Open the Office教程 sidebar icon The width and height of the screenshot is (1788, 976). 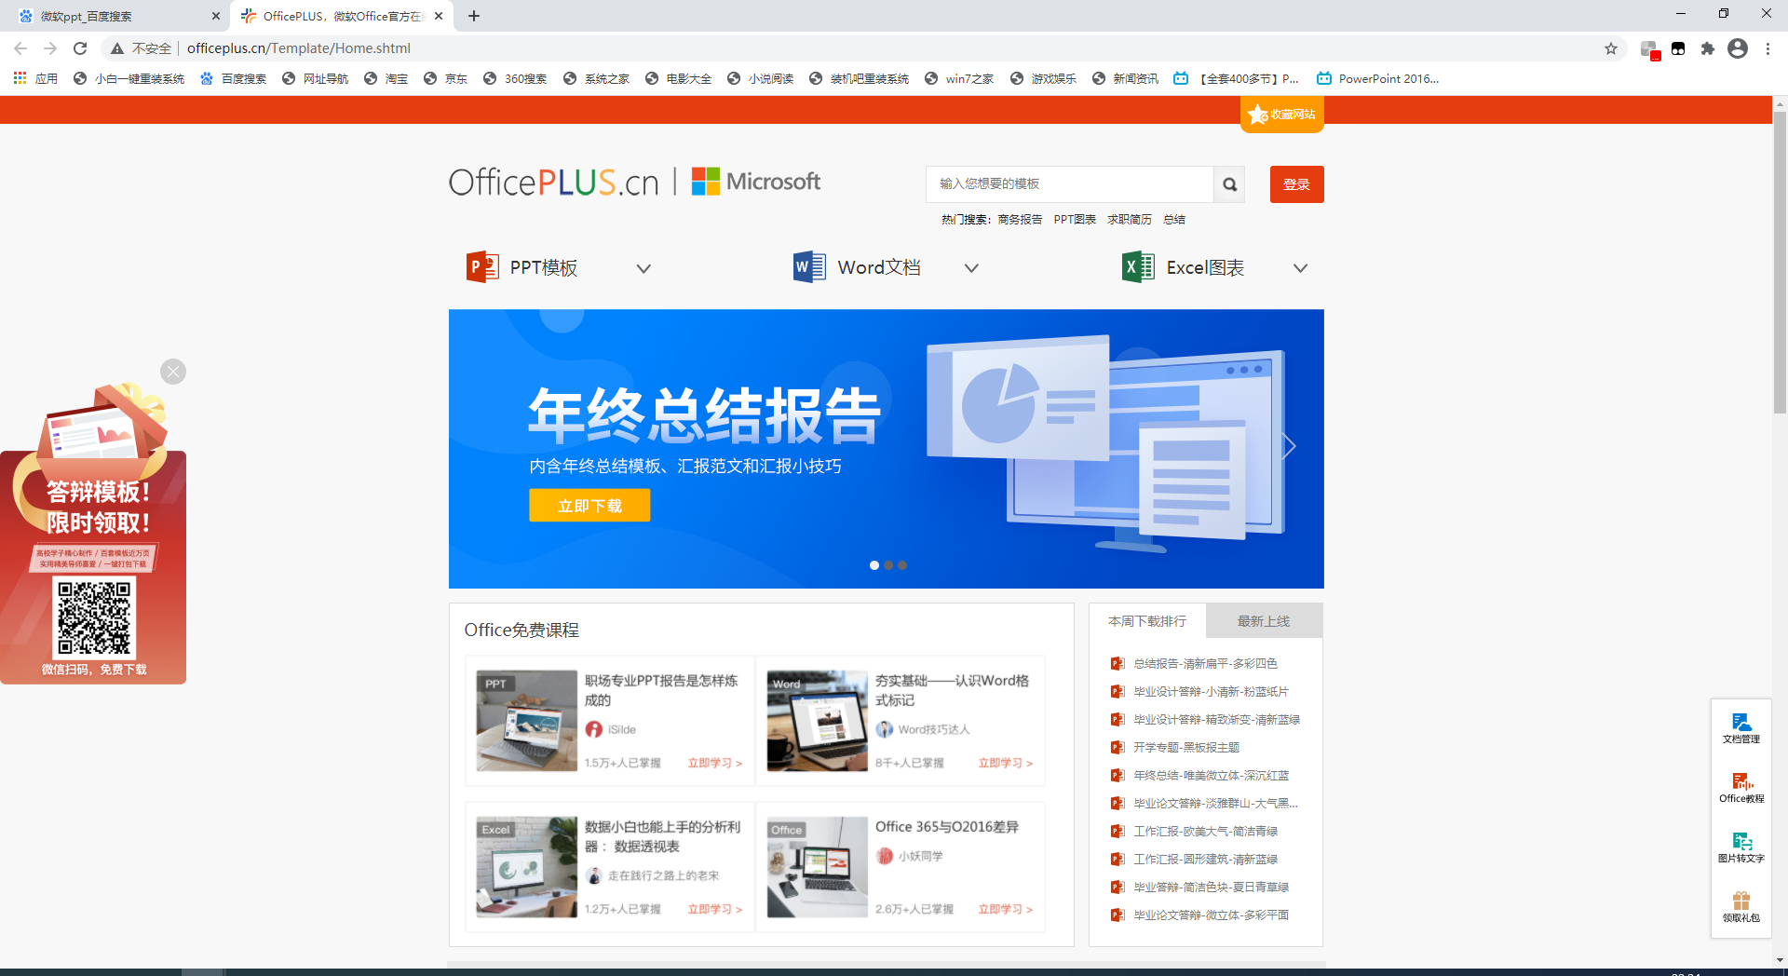click(1741, 787)
